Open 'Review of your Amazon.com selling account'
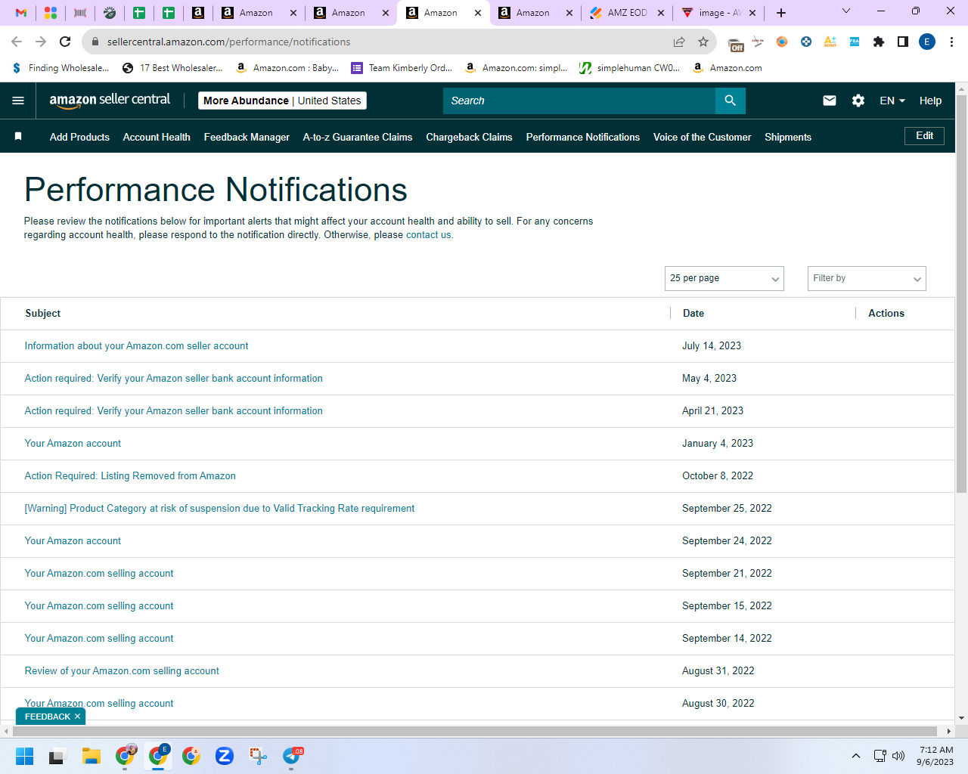 [122, 671]
